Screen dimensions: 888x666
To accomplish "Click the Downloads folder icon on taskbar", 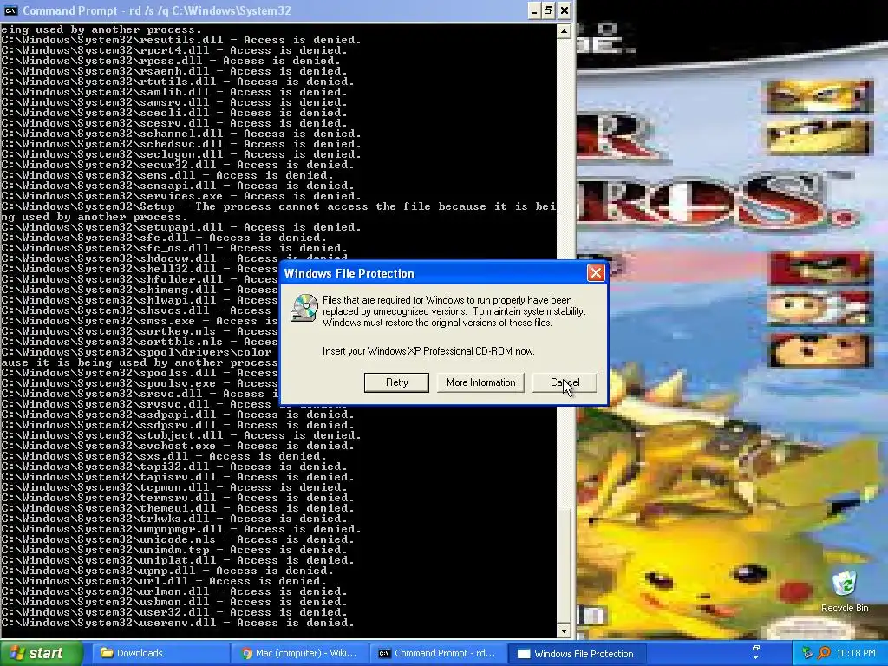I will [107, 653].
